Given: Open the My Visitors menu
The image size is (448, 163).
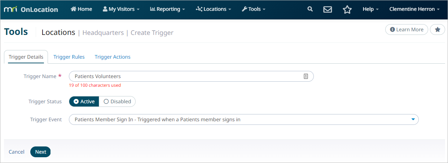Looking at the screenshot, I should [x=121, y=9].
